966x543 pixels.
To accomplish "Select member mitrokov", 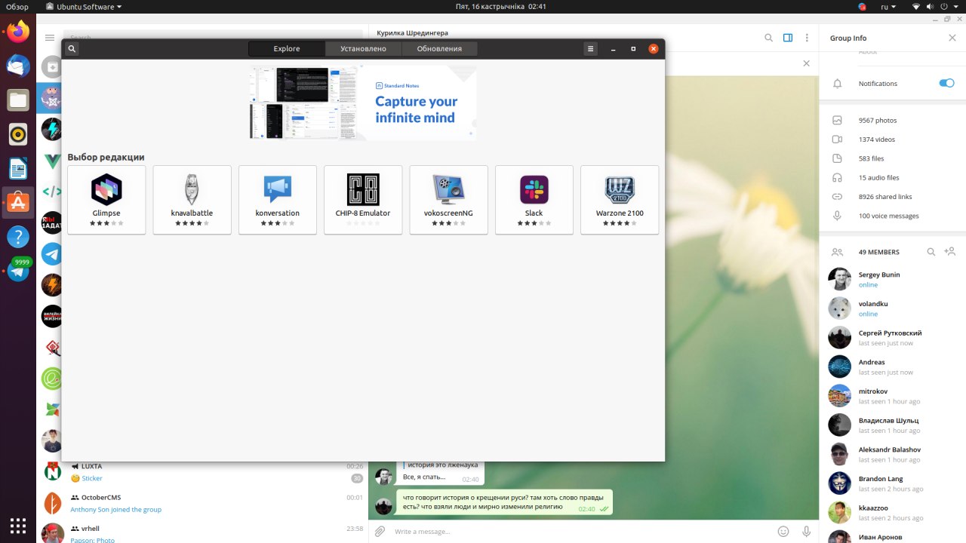I will pos(893,396).
